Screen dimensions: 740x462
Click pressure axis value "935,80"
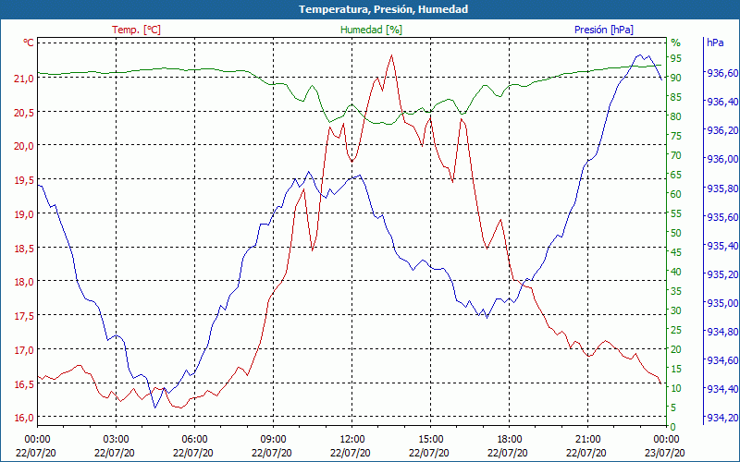coord(721,188)
